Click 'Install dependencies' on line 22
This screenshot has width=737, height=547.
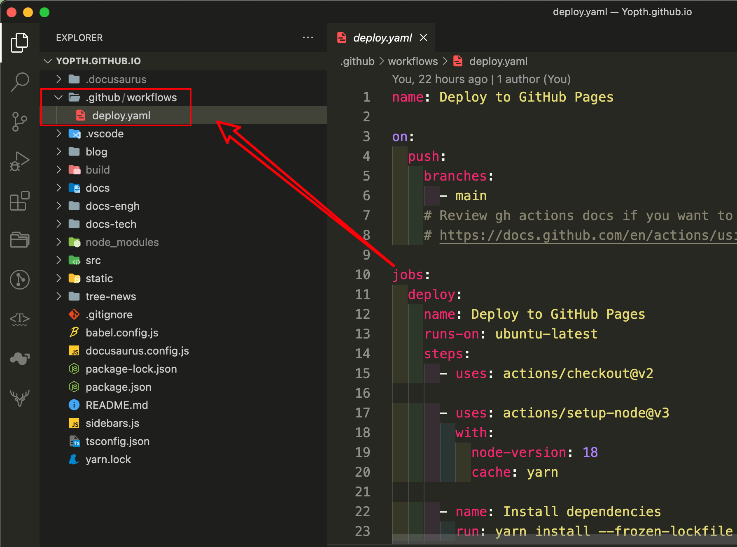582,512
